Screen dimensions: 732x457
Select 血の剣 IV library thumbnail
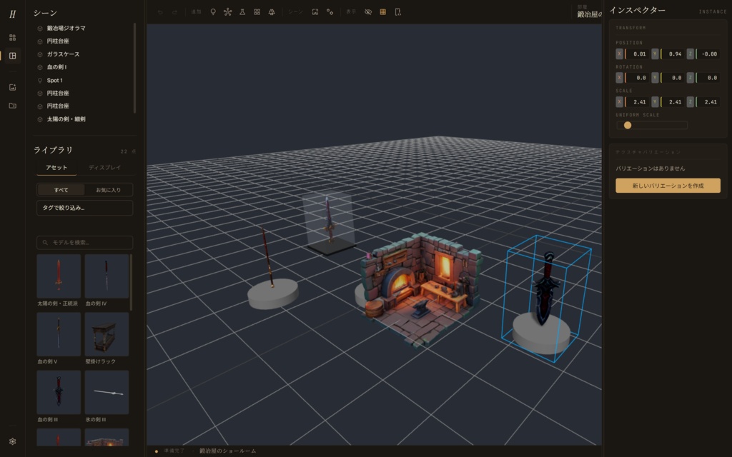coord(107,276)
